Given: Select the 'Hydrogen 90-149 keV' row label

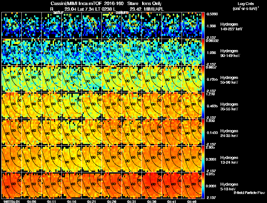Looking at the screenshot, I should coord(230,53).
